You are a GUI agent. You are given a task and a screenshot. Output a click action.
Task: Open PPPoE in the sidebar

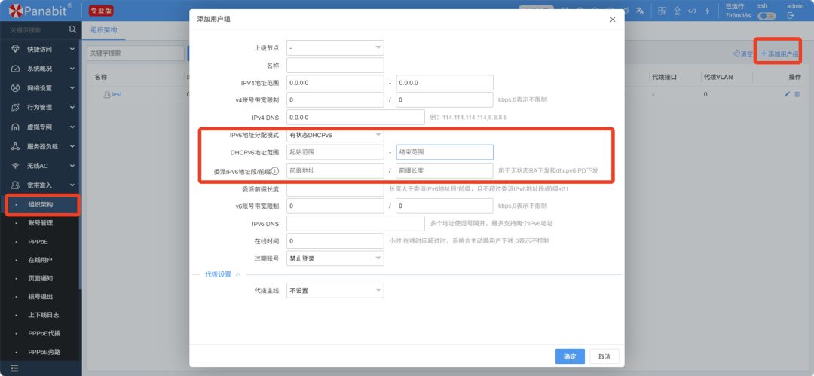(x=38, y=241)
